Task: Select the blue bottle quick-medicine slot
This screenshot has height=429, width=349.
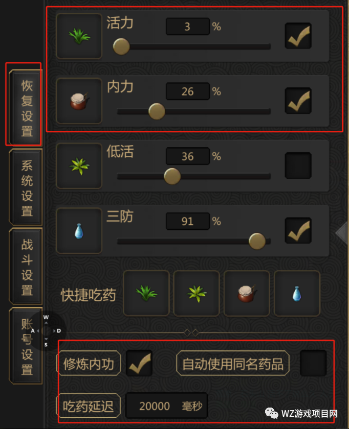Action: click(297, 293)
